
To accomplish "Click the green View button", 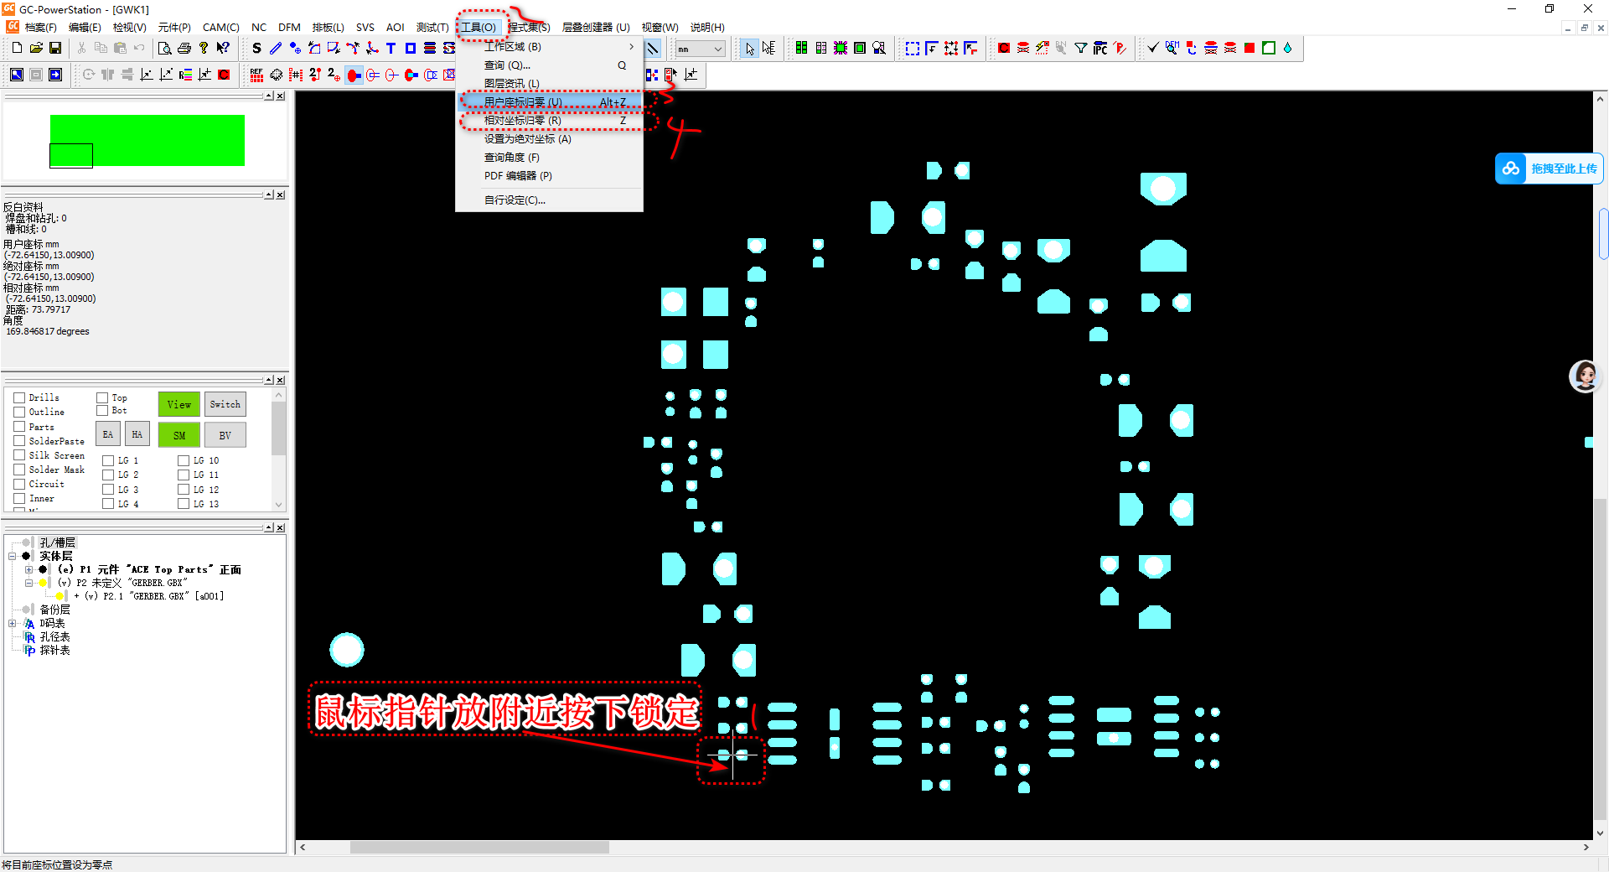I will 179,404.
